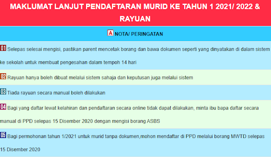
Task: Click the MAKLUMAT LANJUT PENDAFTARAN MURID title
Action: 135,7
